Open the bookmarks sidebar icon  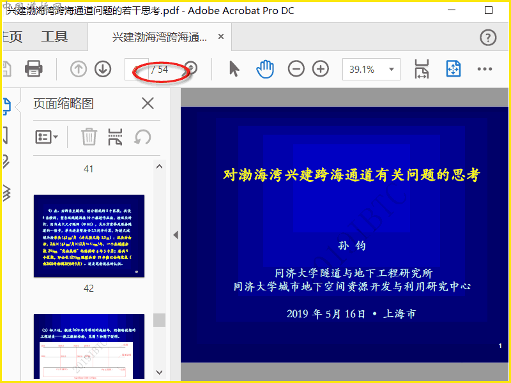5,135
